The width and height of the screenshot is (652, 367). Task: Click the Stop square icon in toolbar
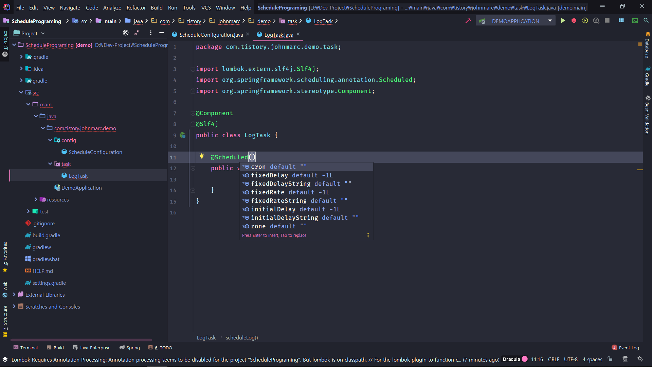coord(607,21)
